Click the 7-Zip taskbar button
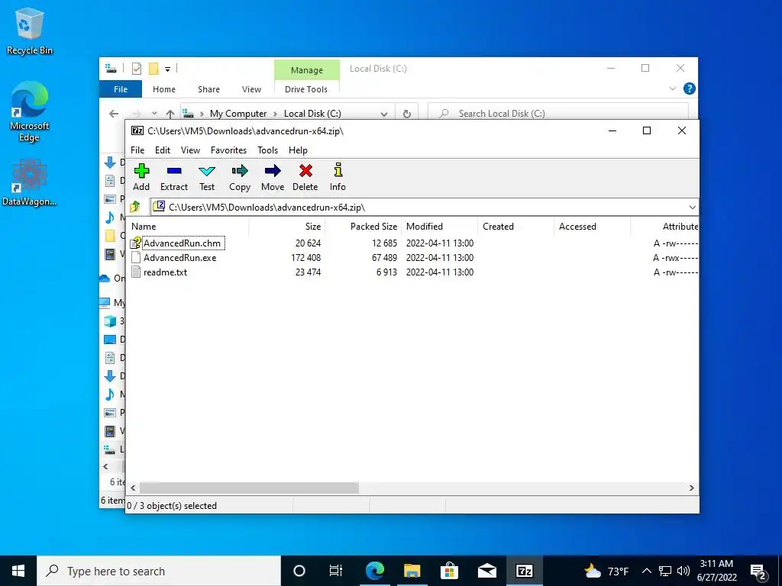The image size is (782, 586). (x=524, y=571)
